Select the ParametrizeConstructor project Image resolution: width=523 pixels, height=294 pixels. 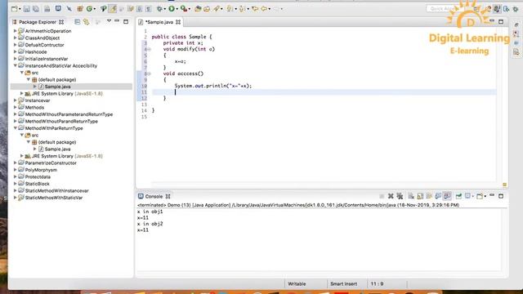(51, 163)
